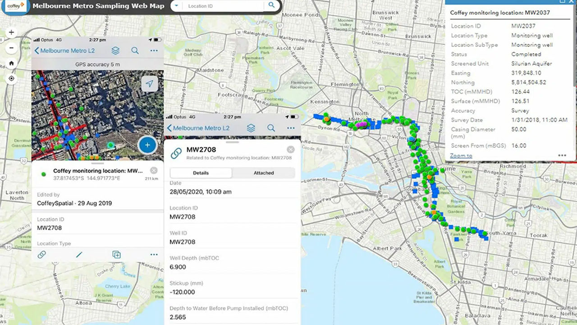Click the Location ID search field
This screenshot has height=325, width=577.
221,6
